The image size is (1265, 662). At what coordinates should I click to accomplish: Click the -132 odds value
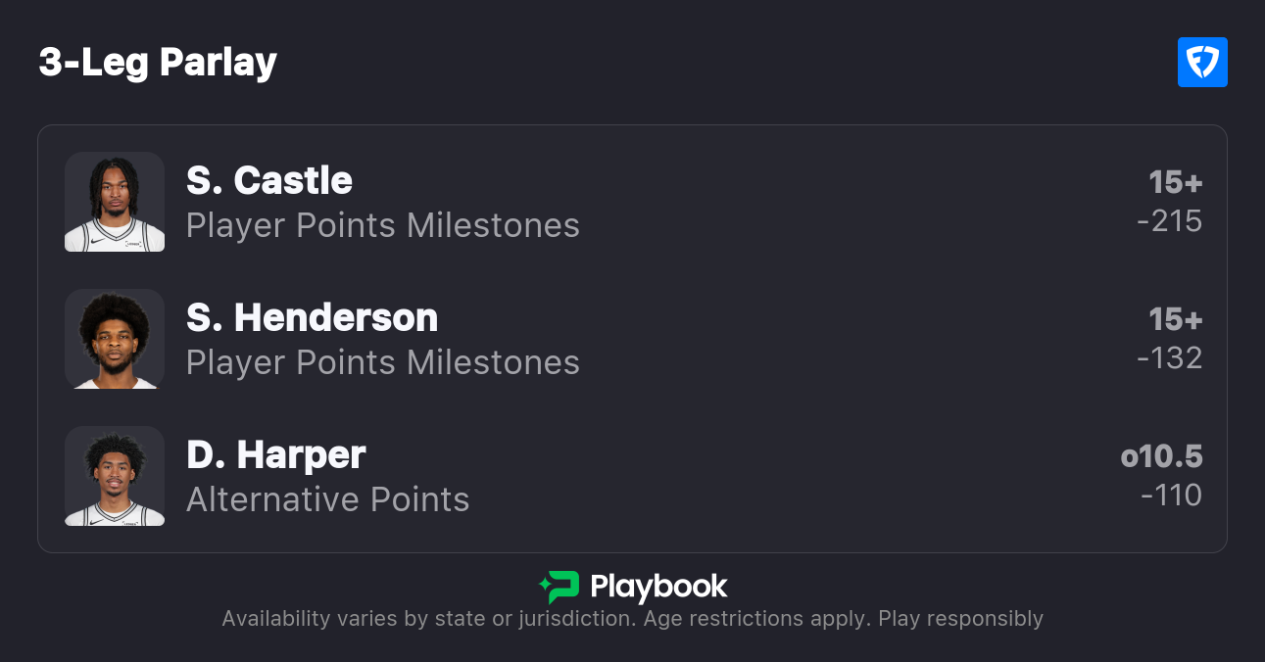click(1169, 358)
